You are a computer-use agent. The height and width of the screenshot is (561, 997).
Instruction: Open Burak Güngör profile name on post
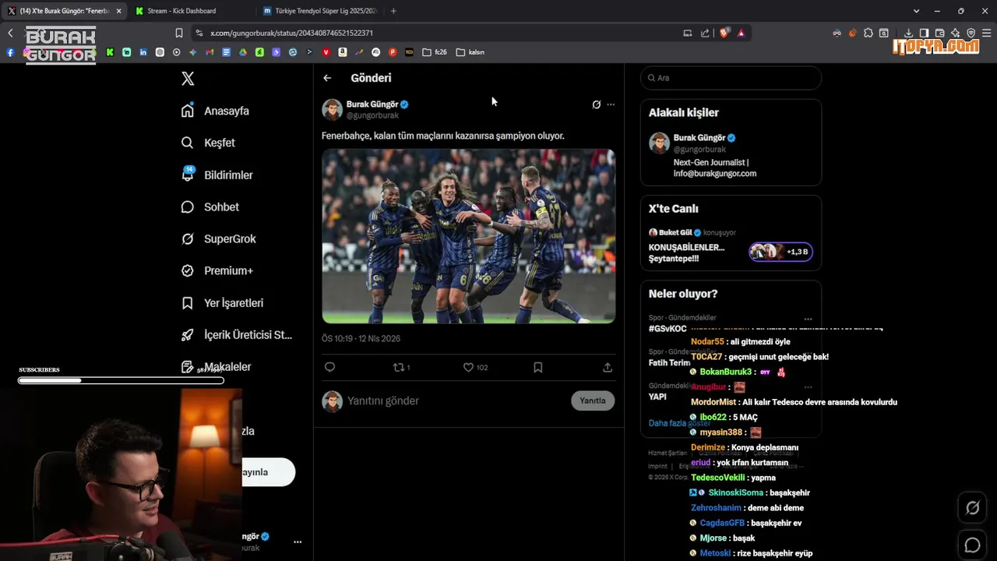372,104
